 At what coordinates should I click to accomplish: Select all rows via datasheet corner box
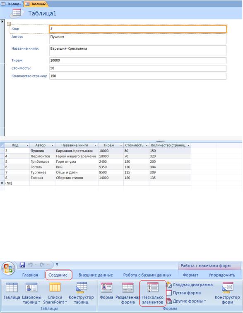2,145
